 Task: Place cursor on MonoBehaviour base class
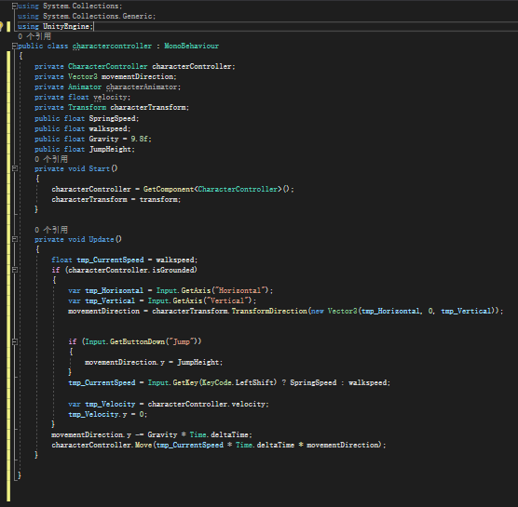tap(192, 46)
